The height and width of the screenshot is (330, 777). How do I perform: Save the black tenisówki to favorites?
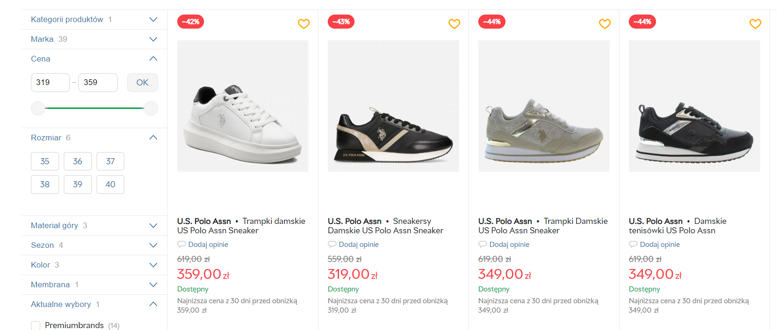tap(755, 23)
